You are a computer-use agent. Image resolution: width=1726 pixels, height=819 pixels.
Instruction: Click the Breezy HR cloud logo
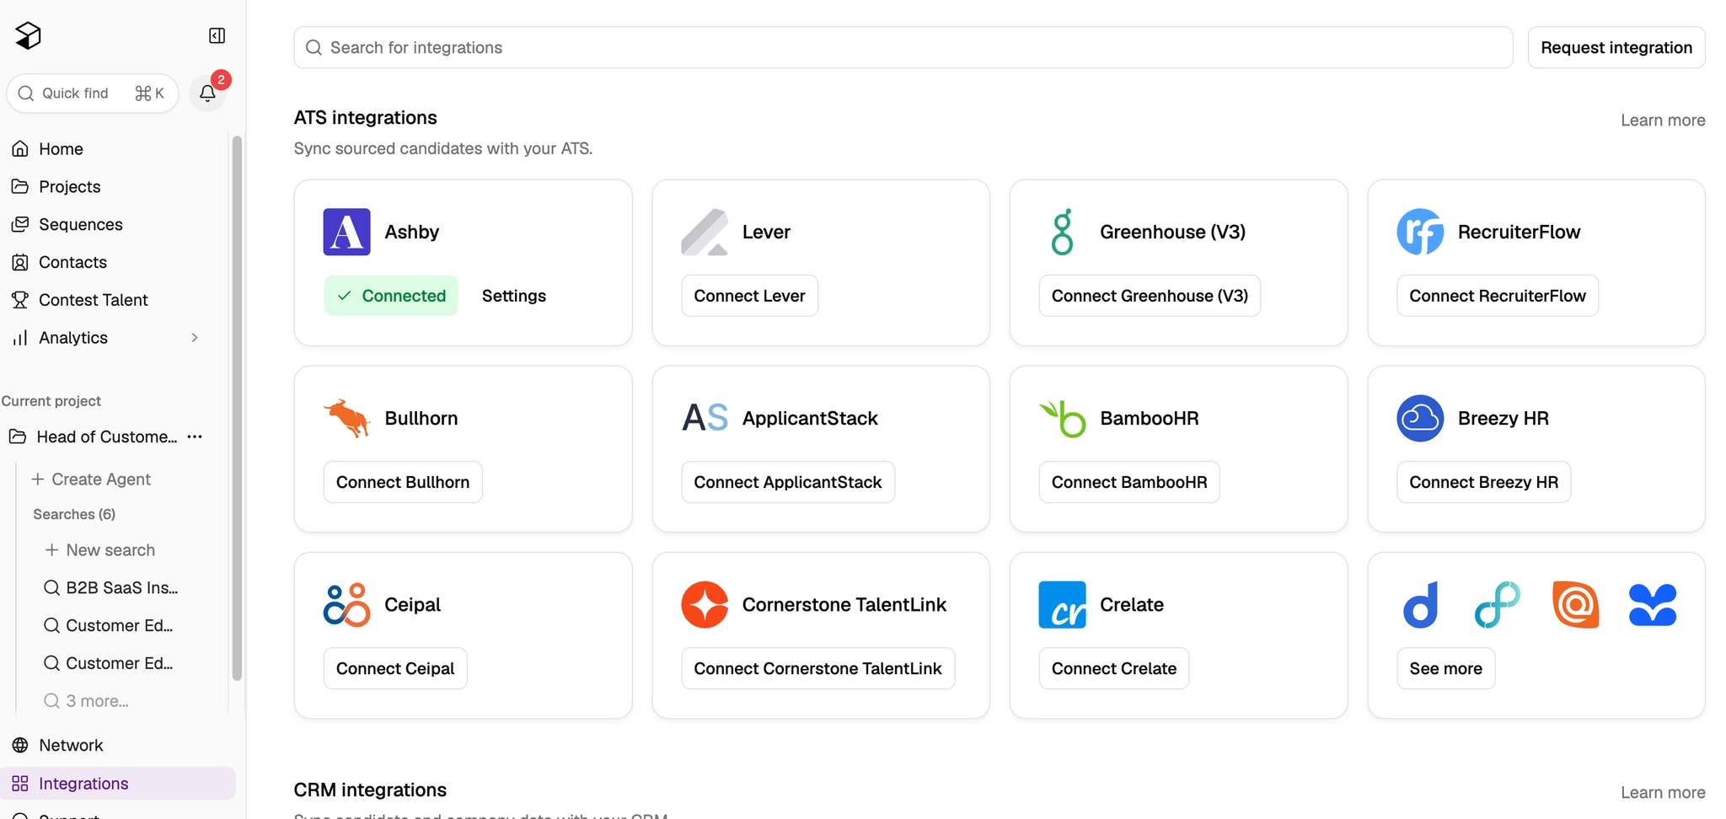pos(1420,418)
